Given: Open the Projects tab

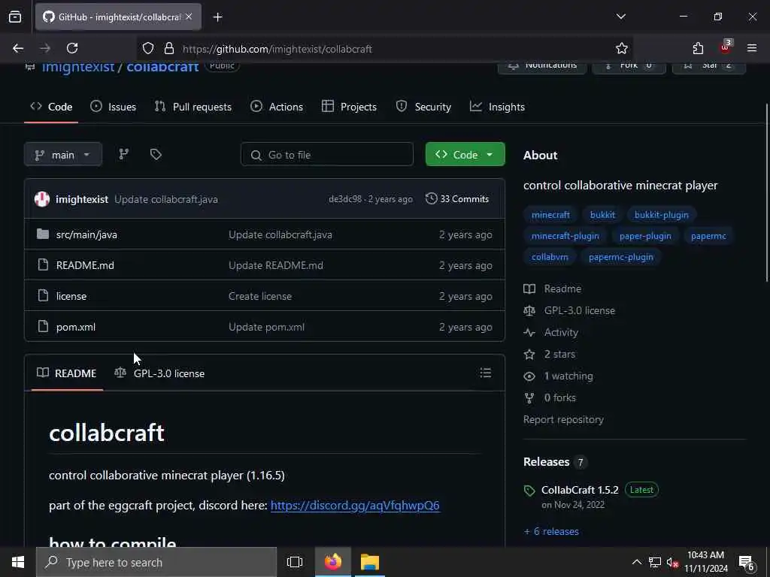Looking at the screenshot, I should click(349, 107).
